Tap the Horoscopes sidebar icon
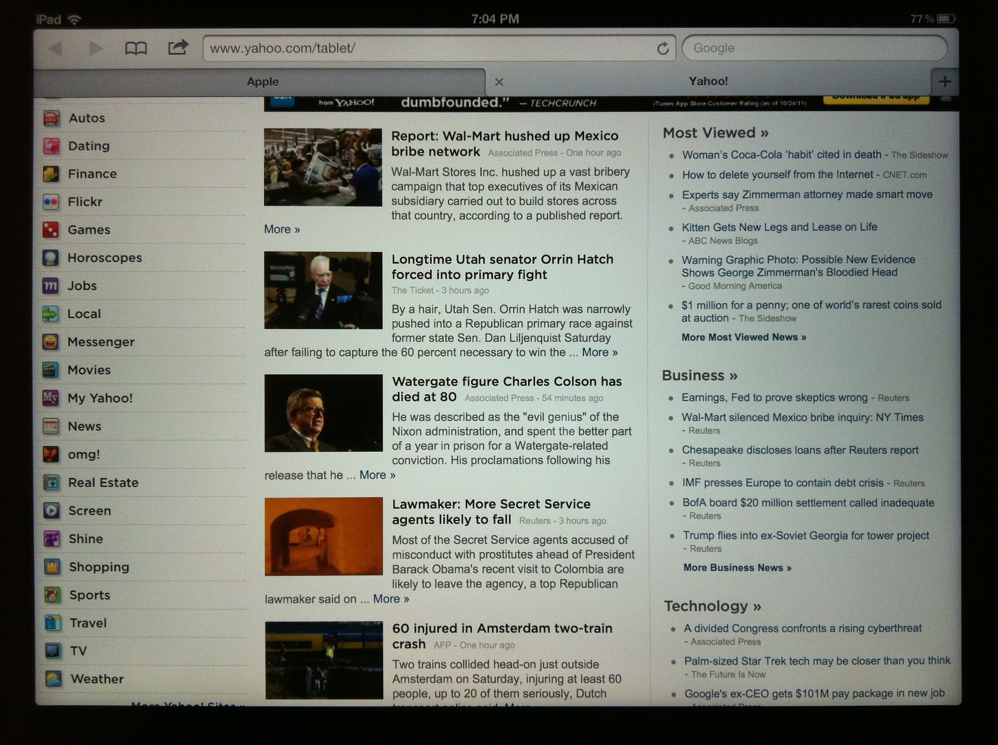This screenshot has height=745, width=998. pos(50,258)
